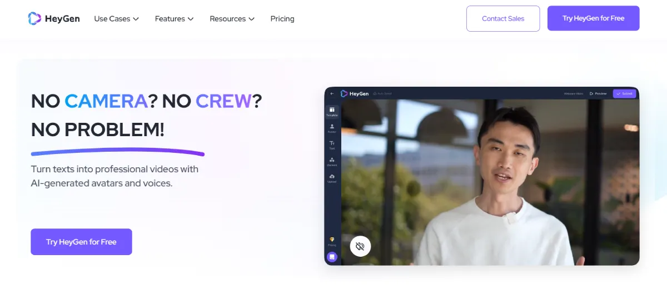Open the Resources dropdown menu
Viewport: 667px width, 289px height.
(x=232, y=19)
